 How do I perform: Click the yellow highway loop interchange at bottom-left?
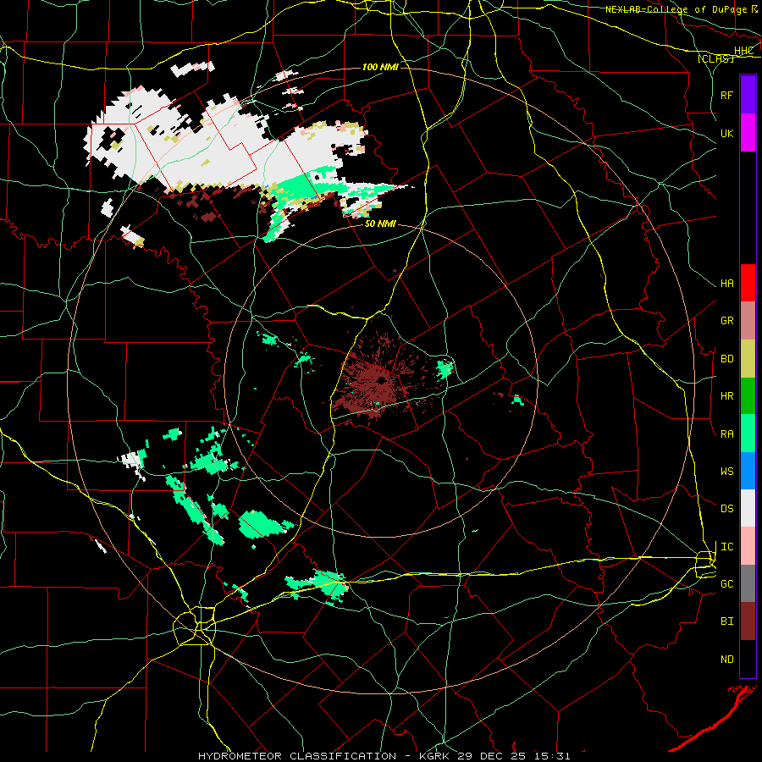(195, 626)
